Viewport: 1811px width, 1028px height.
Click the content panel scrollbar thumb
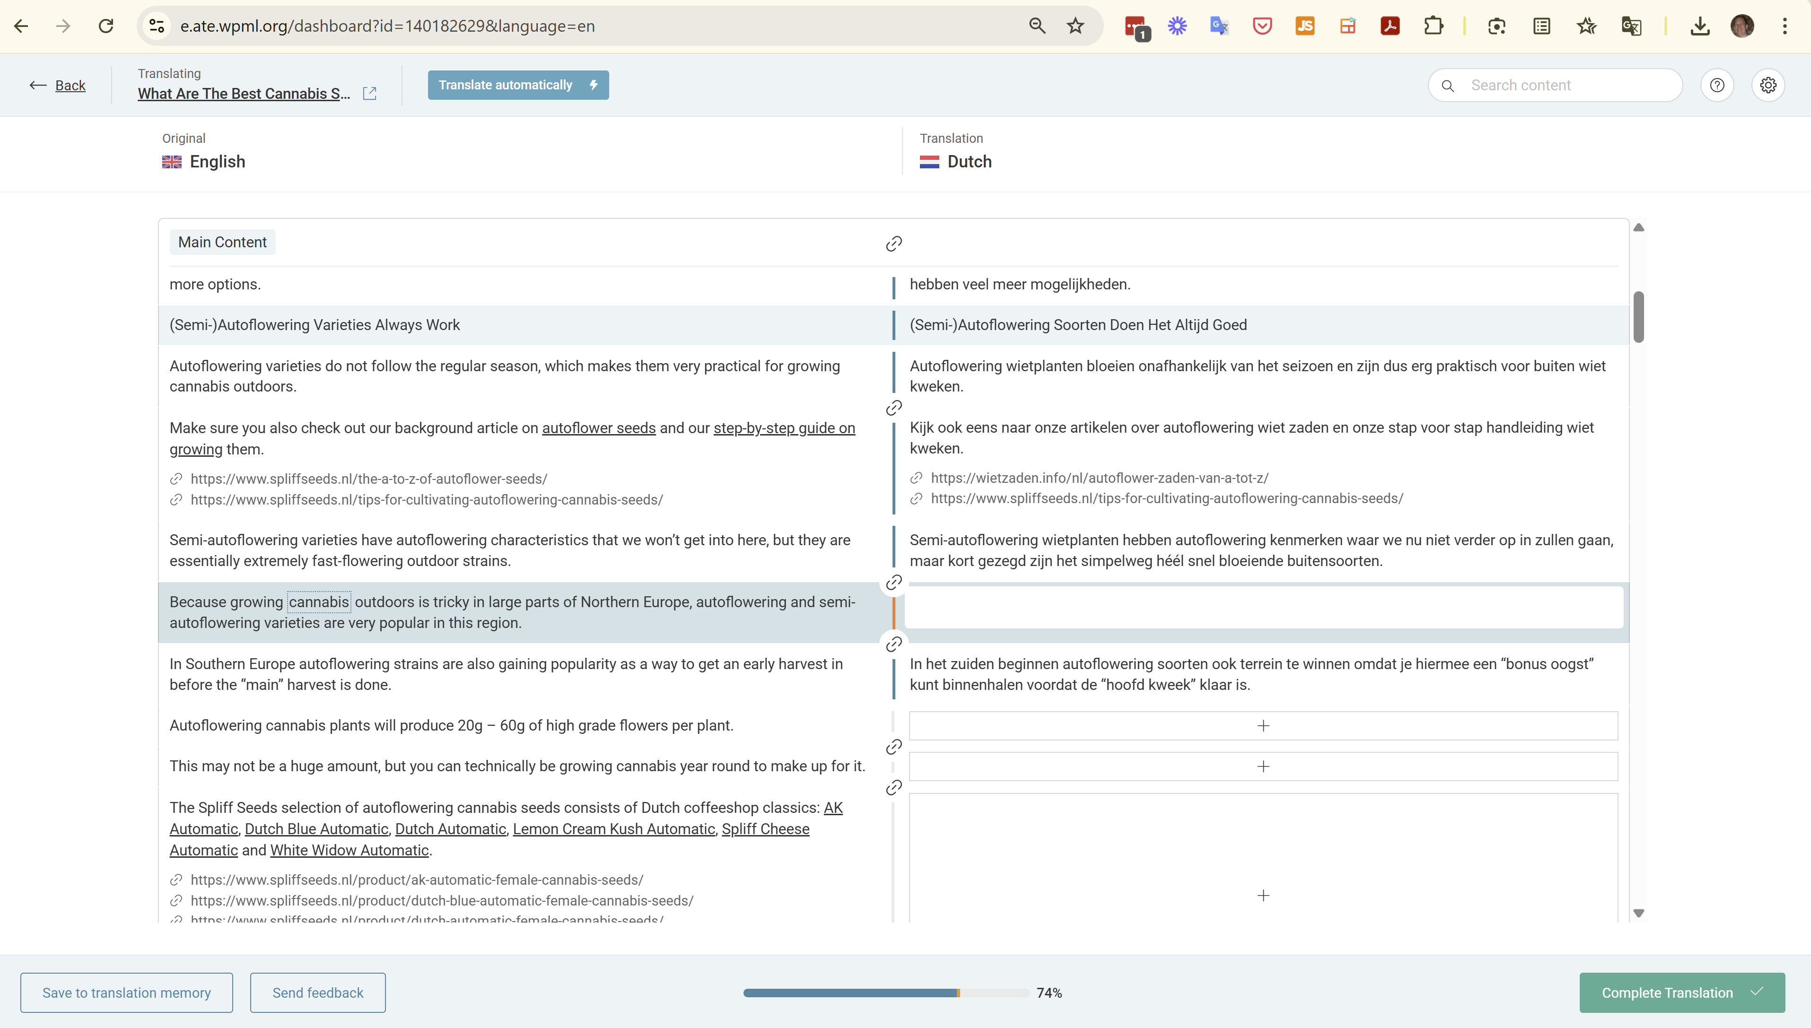click(x=1639, y=317)
